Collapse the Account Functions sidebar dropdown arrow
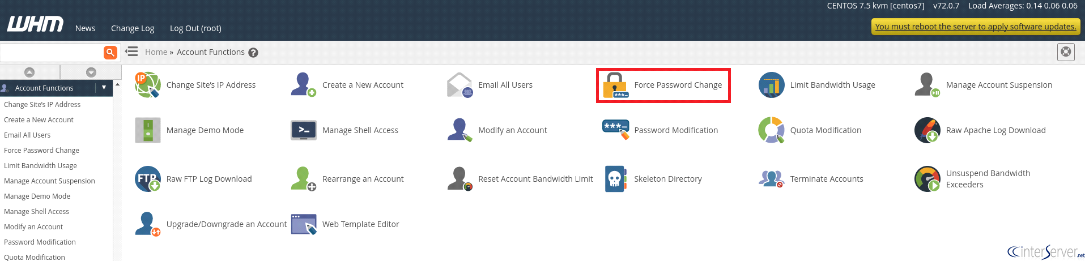The height and width of the screenshot is (261, 1085). tap(104, 88)
